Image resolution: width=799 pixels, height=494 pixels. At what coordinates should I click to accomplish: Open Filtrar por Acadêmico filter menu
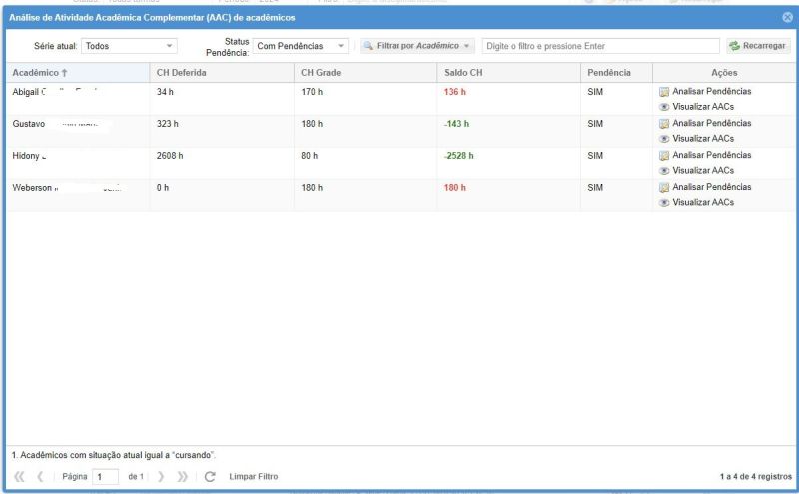pos(416,46)
